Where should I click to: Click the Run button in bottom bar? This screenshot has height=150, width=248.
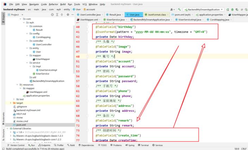[x=31, y=145]
